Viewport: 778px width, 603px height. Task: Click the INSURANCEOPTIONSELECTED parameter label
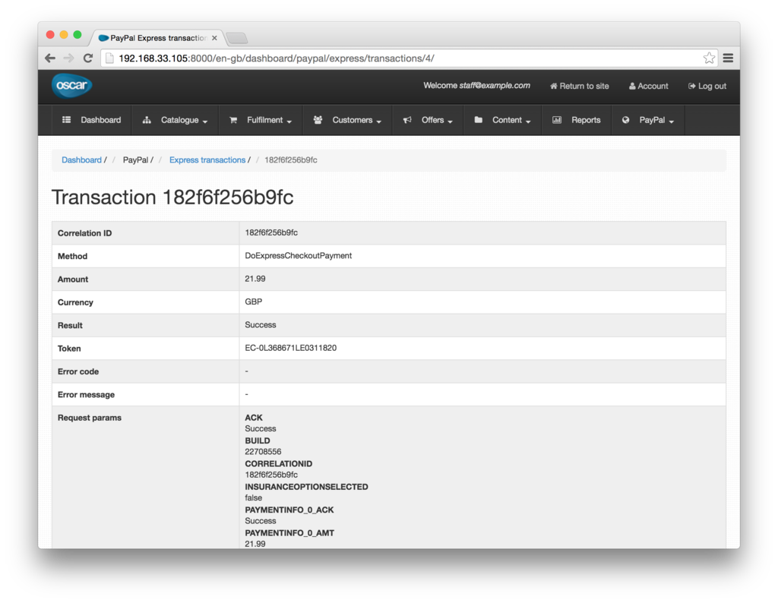[307, 487]
